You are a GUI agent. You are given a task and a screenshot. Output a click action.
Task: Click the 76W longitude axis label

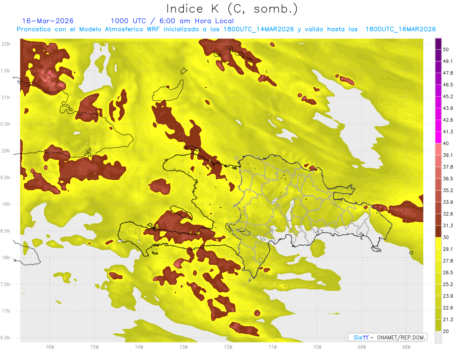(x=50, y=347)
